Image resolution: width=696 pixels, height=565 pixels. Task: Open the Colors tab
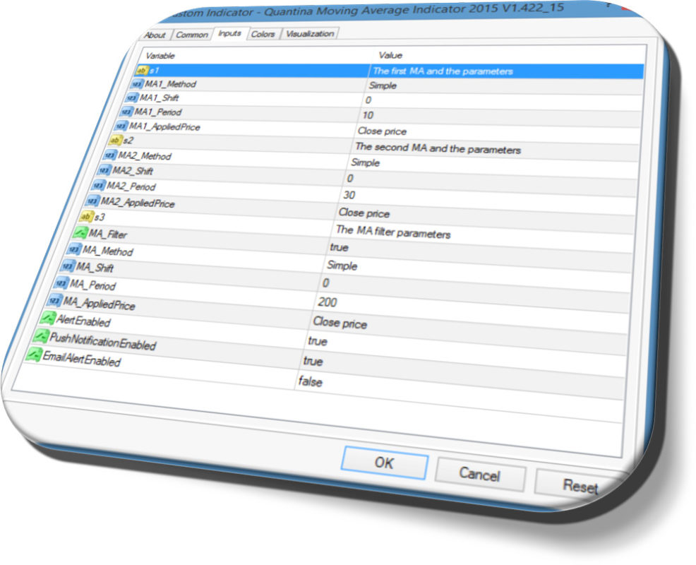(263, 34)
